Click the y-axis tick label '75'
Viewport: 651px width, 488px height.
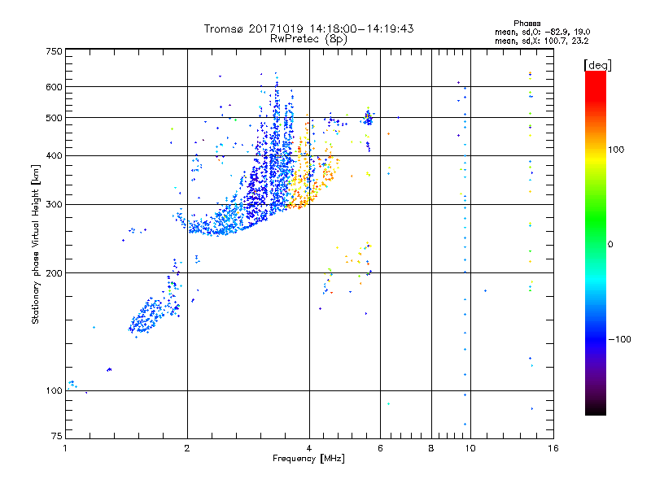(57, 436)
